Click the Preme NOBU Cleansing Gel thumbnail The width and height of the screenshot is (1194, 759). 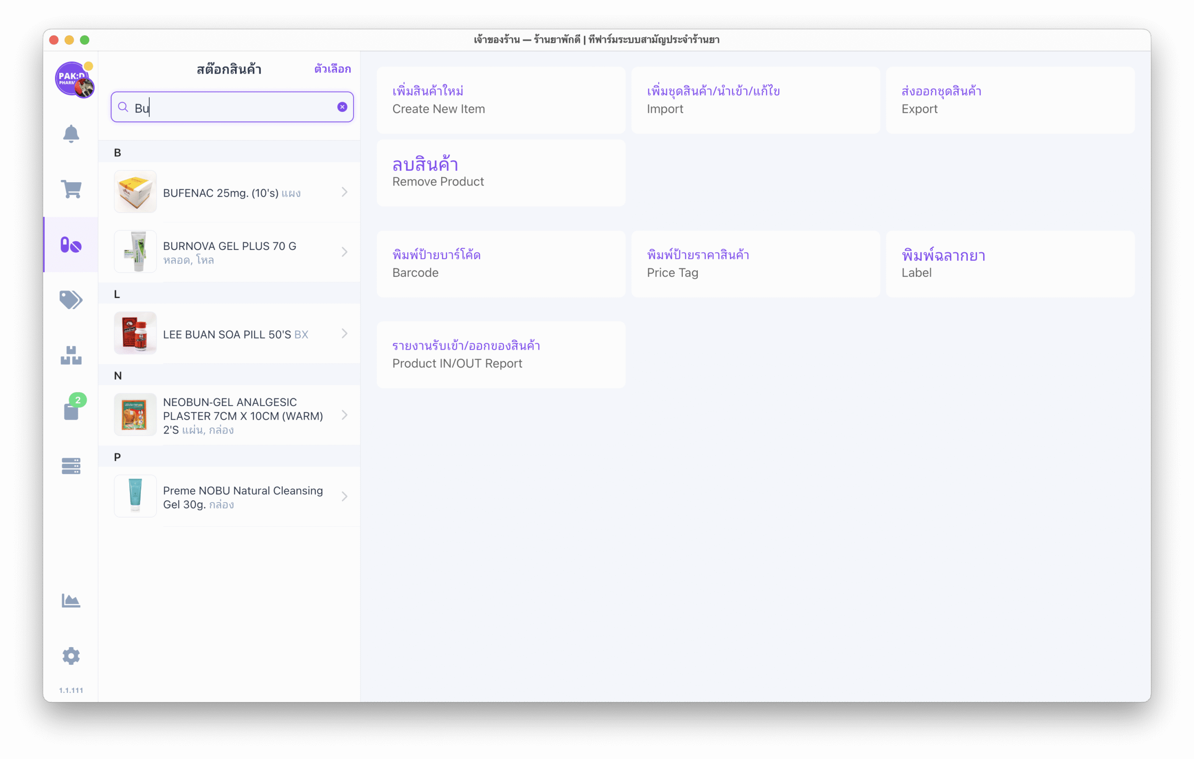click(135, 496)
